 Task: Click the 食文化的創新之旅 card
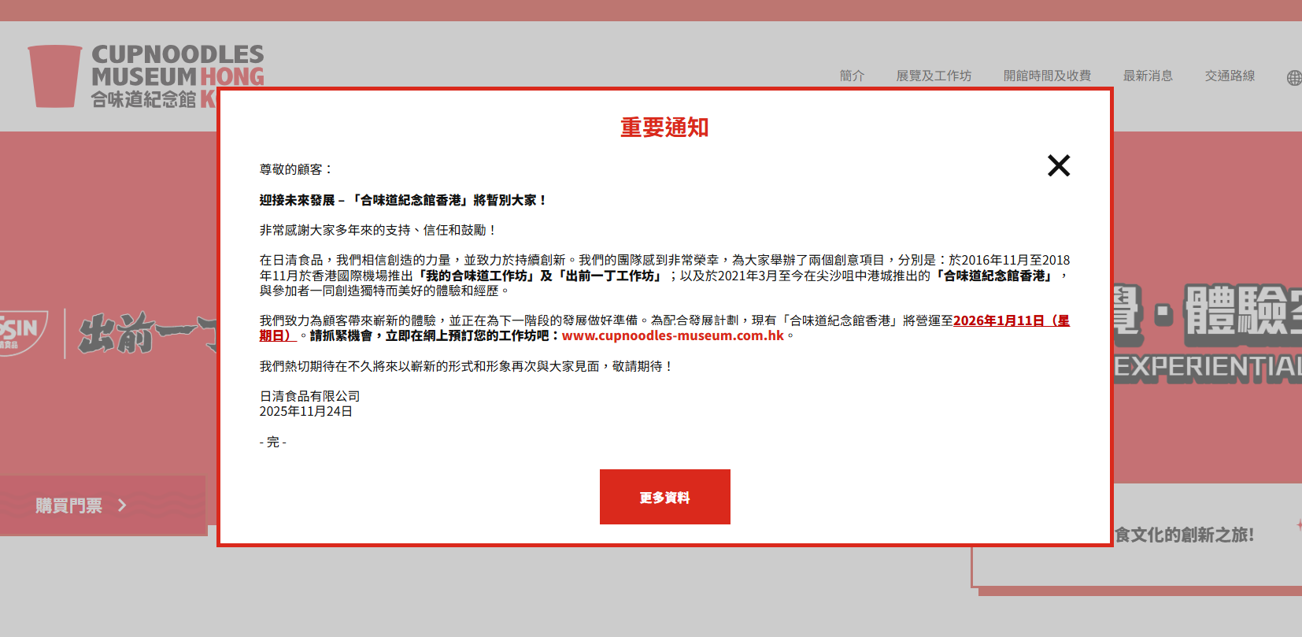pyautogui.click(x=1184, y=535)
